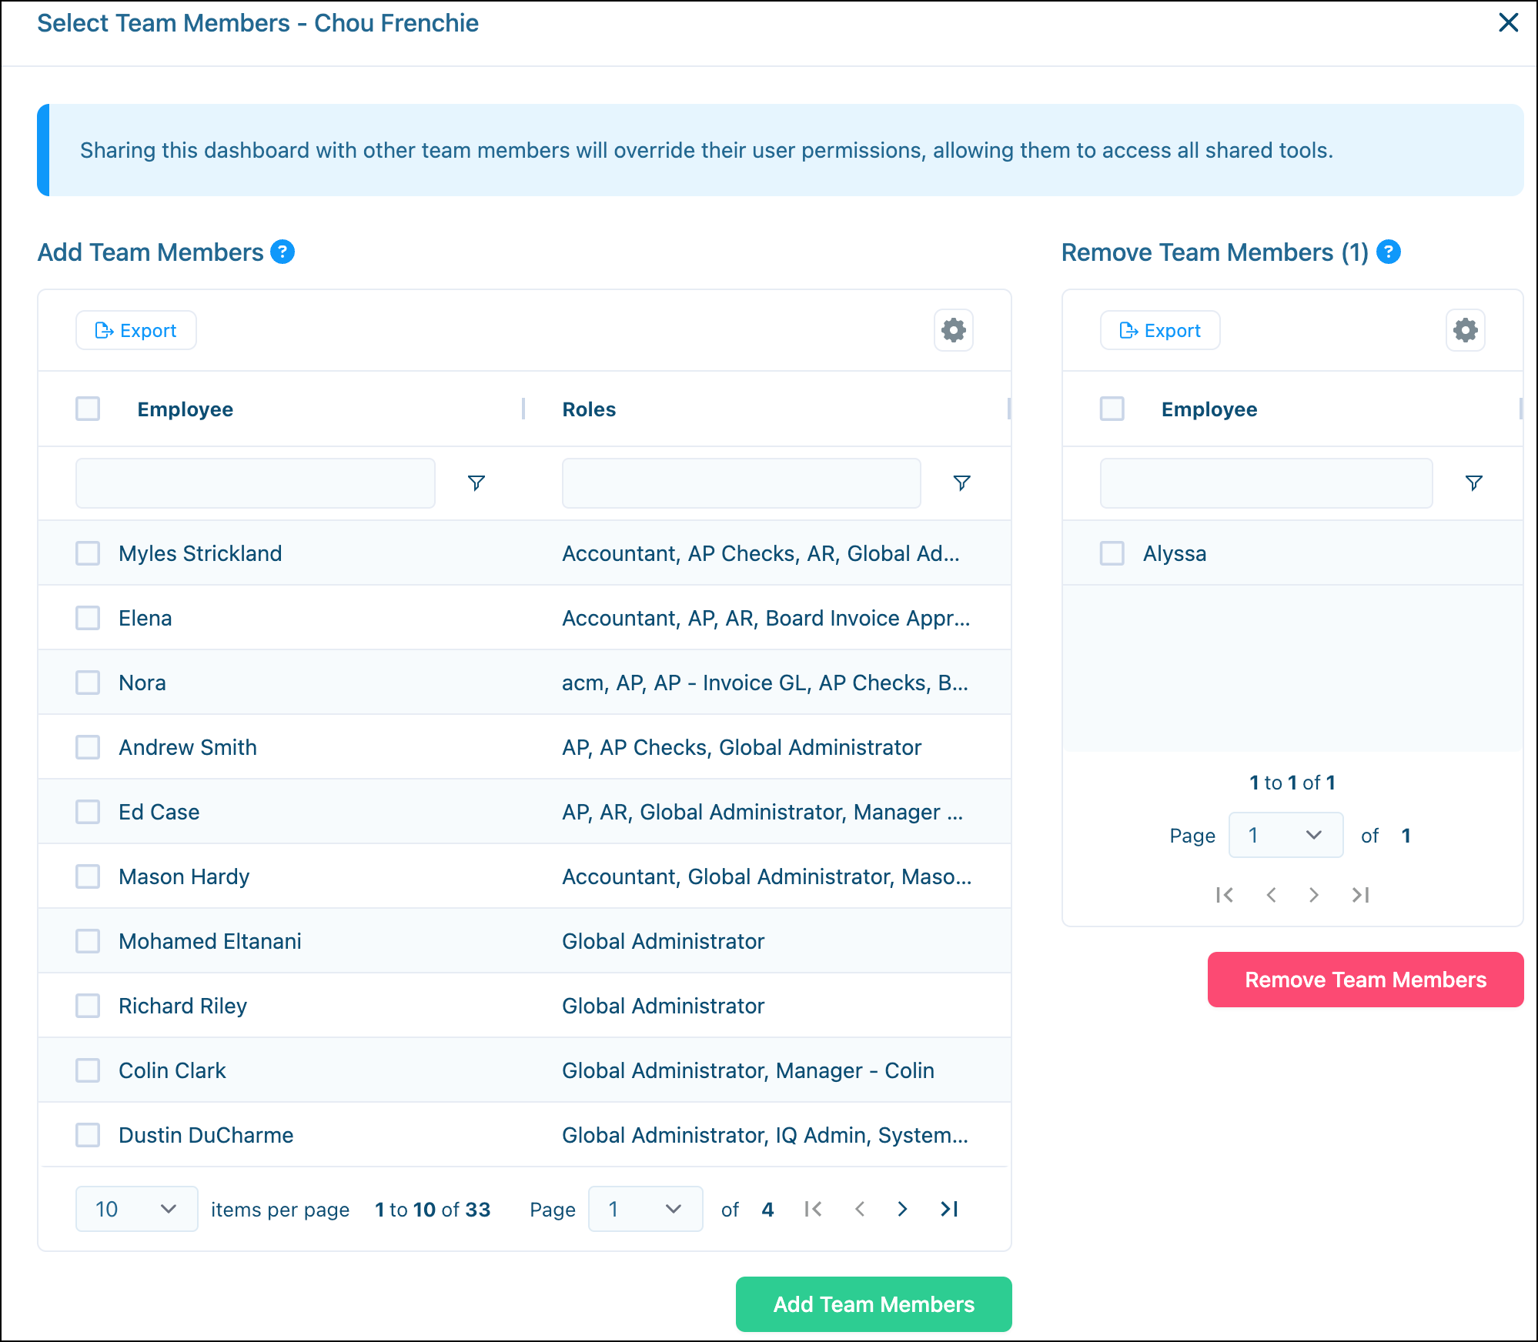Click the name Alyssa in Remove table
The width and height of the screenshot is (1538, 1342).
tap(1174, 553)
